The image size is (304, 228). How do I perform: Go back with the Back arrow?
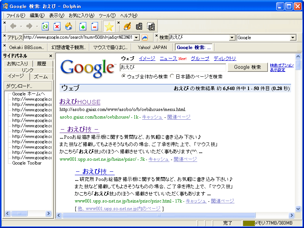[13, 26]
